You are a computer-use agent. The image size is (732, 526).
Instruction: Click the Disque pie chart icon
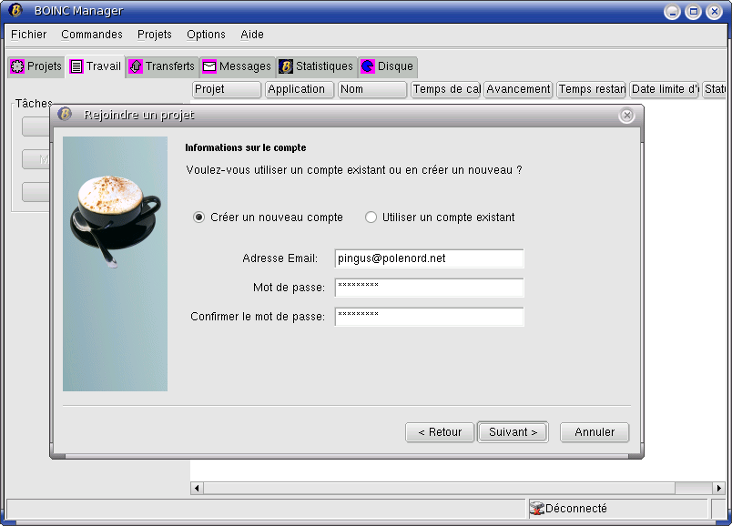[368, 66]
